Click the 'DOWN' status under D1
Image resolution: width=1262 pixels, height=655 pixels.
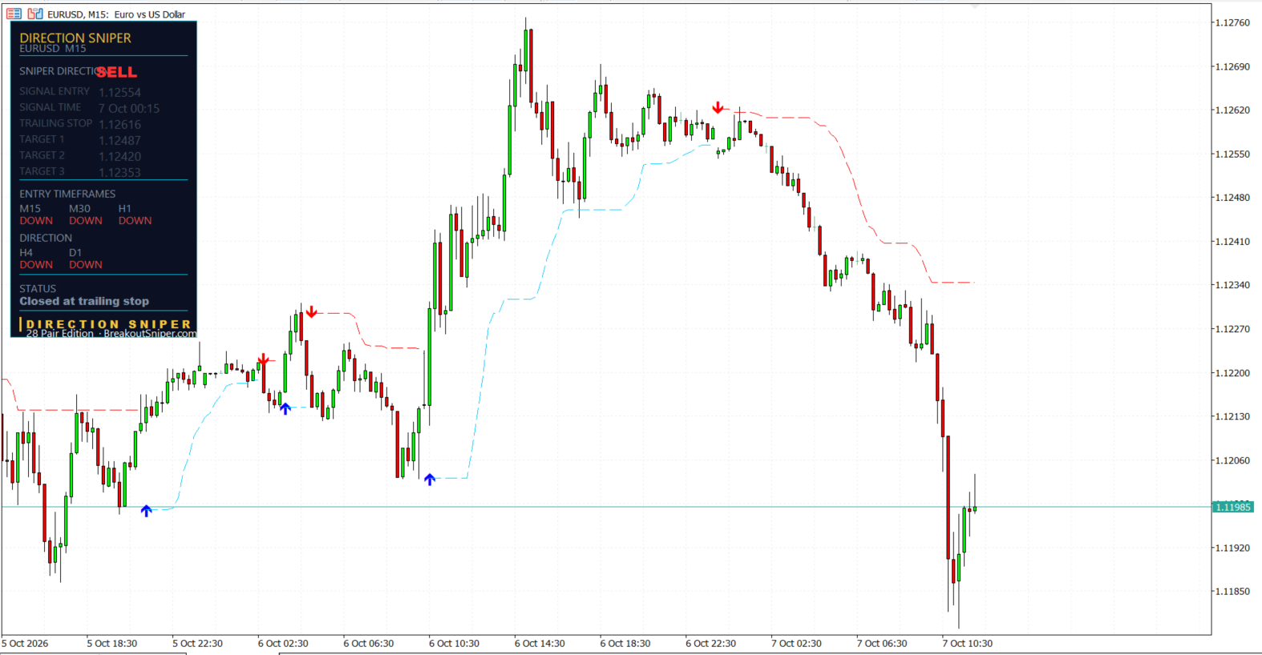[x=86, y=265]
